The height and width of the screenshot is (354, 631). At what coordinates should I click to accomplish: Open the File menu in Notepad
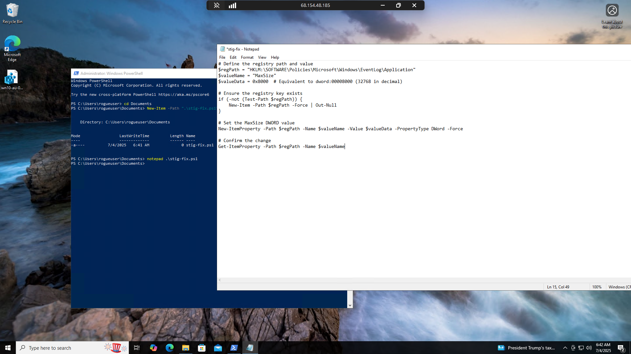coord(222,57)
